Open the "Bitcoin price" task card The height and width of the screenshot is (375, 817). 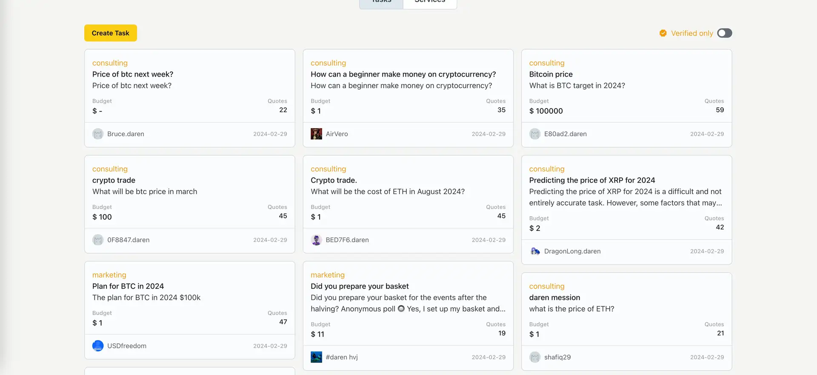tap(551, 74)
